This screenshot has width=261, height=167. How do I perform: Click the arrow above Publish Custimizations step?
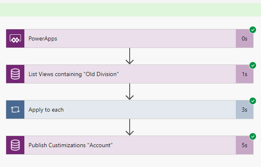pos(130,128)
